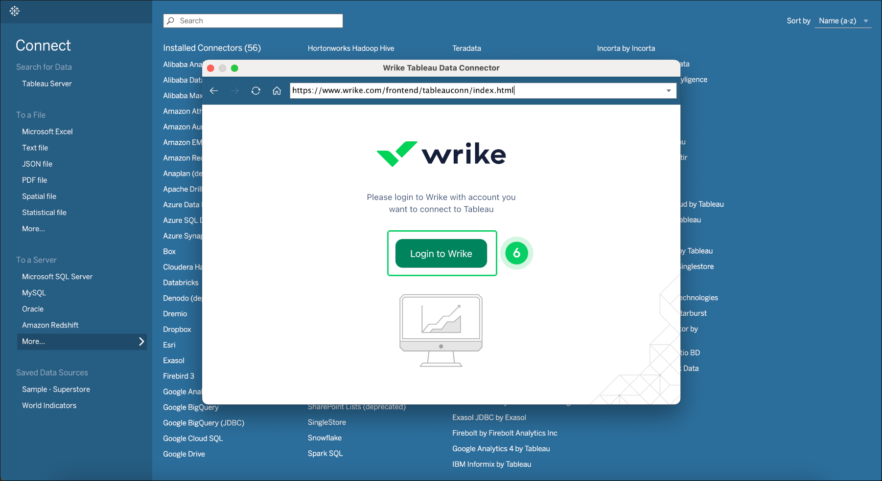Choose JSON file as data source
Viewport: 882px width, 481px height.
(x=37, y=164)
